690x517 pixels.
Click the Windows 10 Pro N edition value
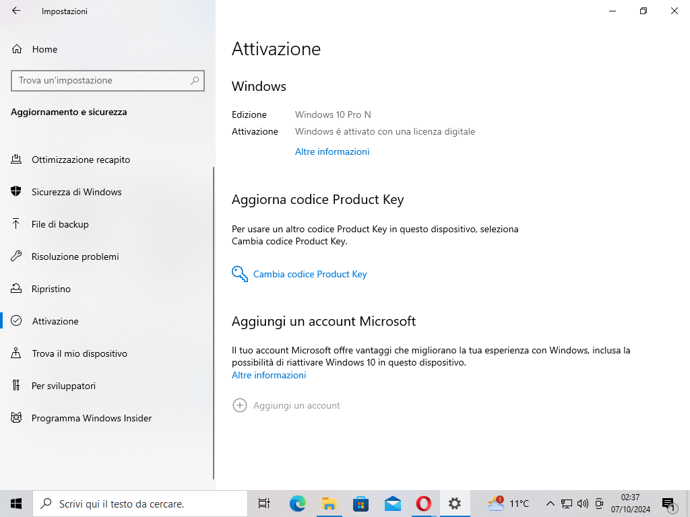point(333,114)
